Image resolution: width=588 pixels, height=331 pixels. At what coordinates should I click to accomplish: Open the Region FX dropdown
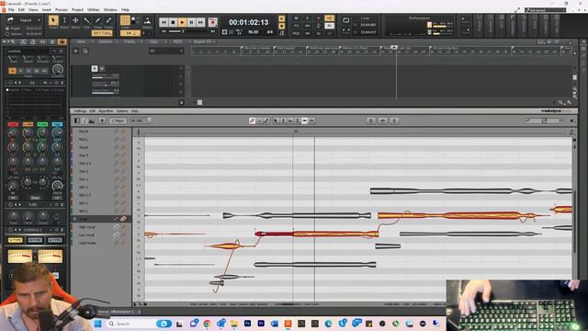[204, 41]
